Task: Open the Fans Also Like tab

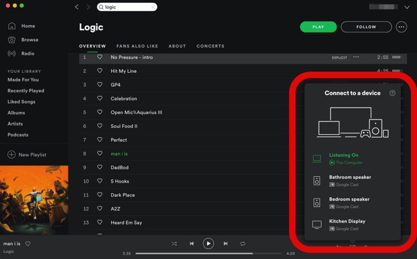Action: pyautogui.click(x=137, y=46)
